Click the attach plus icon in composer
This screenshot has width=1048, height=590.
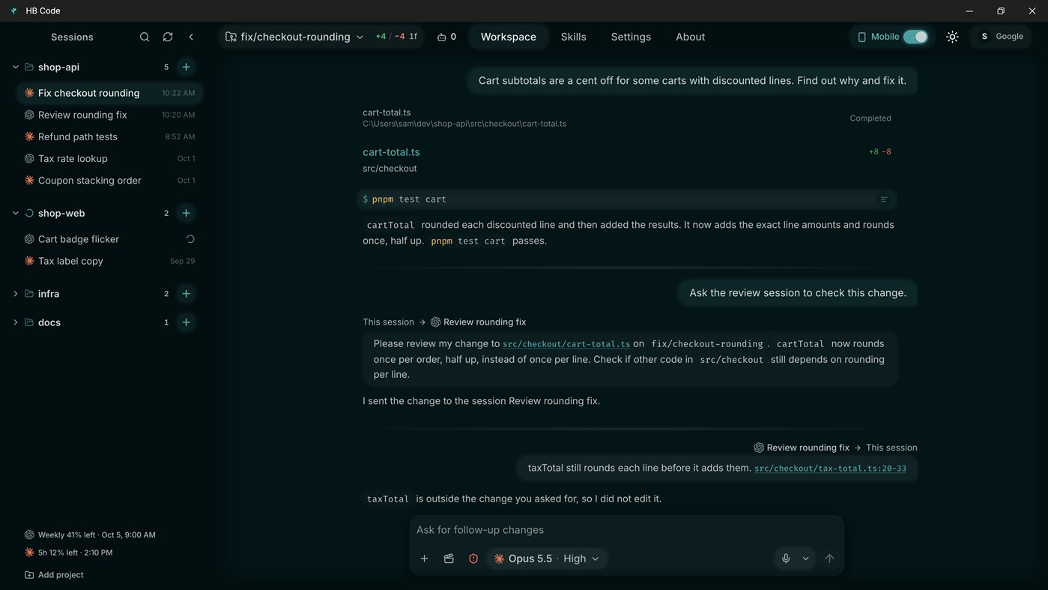tap(424, 559)
